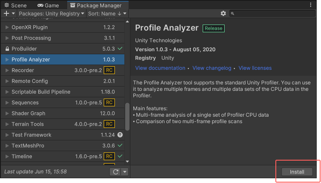
Task: Switch to the Game tab
Action: pyautogui.click(x=48, y=6)
